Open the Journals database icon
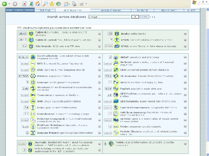The height and width of the screenshot is (156, 209). (30, 144)
